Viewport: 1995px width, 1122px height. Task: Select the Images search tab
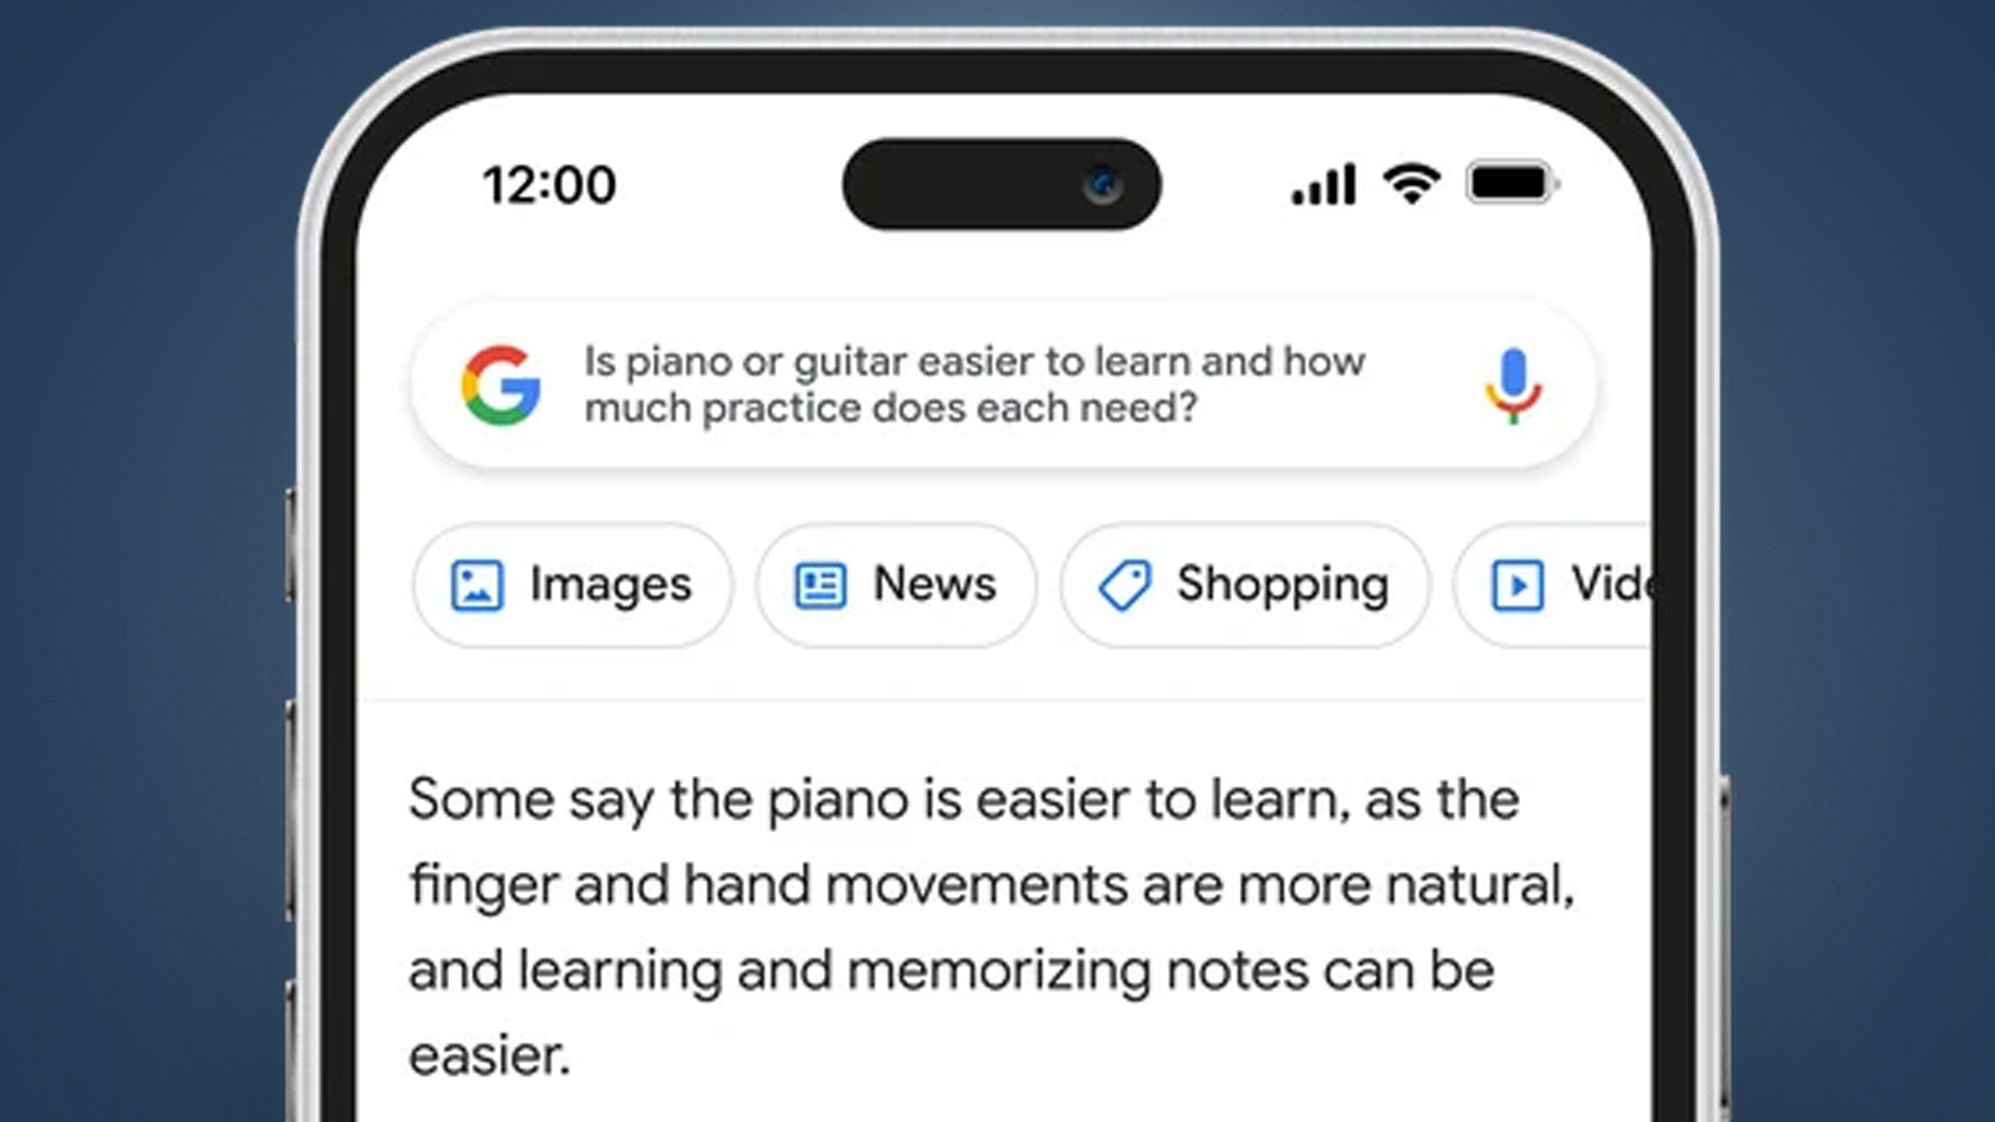[x=568, y=585]
